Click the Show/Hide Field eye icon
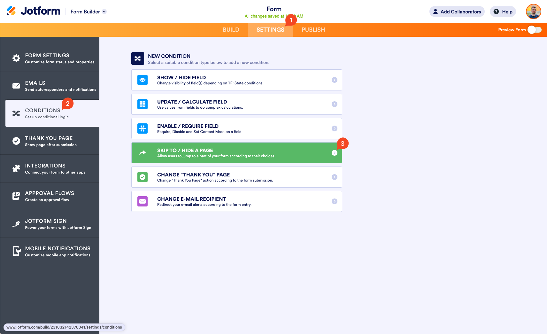 pyautogui.click(x=143, y=80)
